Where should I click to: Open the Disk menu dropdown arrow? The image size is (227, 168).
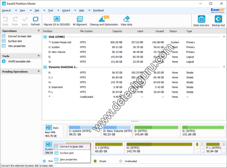tap(44, 11)
